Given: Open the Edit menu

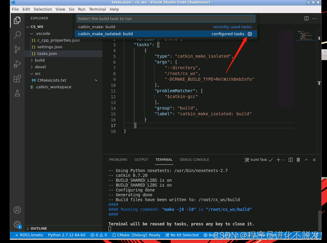Looking at the screenshot, I should coord(26,9).
